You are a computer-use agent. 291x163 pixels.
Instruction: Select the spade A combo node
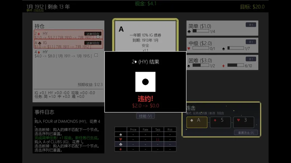click(197, 122)
